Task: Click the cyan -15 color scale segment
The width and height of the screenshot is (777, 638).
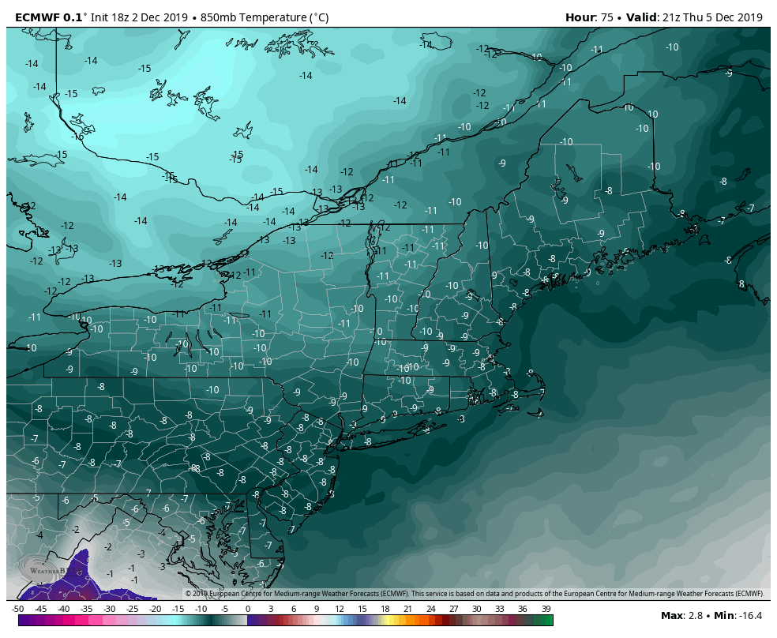Action: (x=178, y=621)
